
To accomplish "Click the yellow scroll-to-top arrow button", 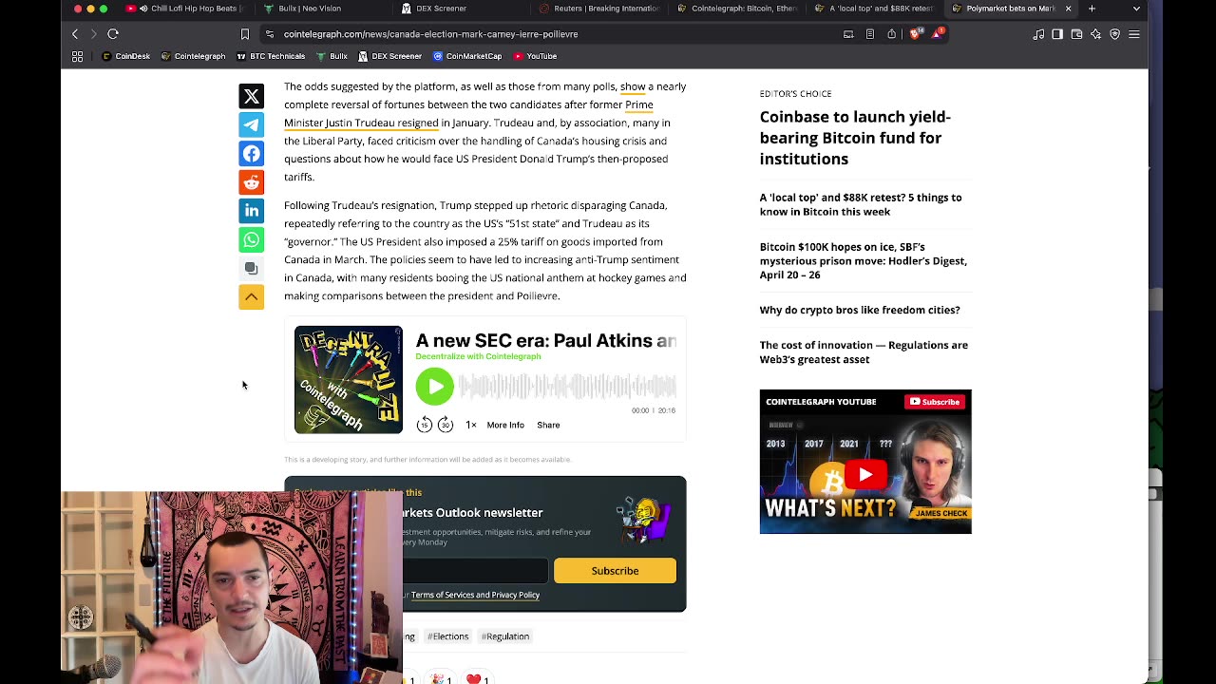I will (x=251, y=296).
